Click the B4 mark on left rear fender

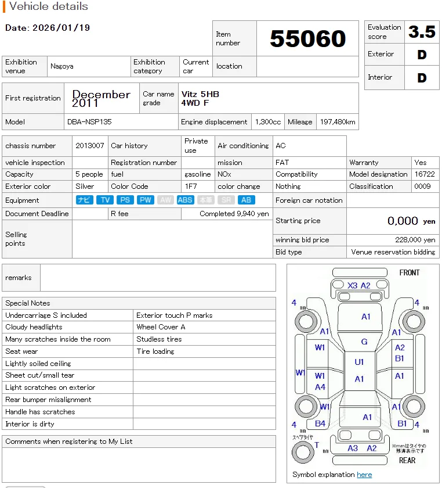pos(320,424)
